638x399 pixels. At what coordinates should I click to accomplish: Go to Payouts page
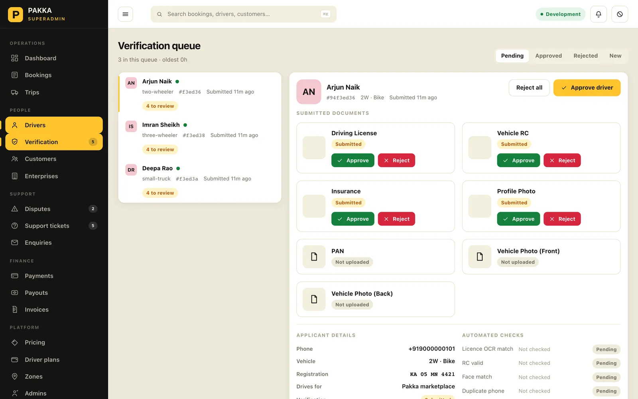pyautogui.click(x=54, y=292)
